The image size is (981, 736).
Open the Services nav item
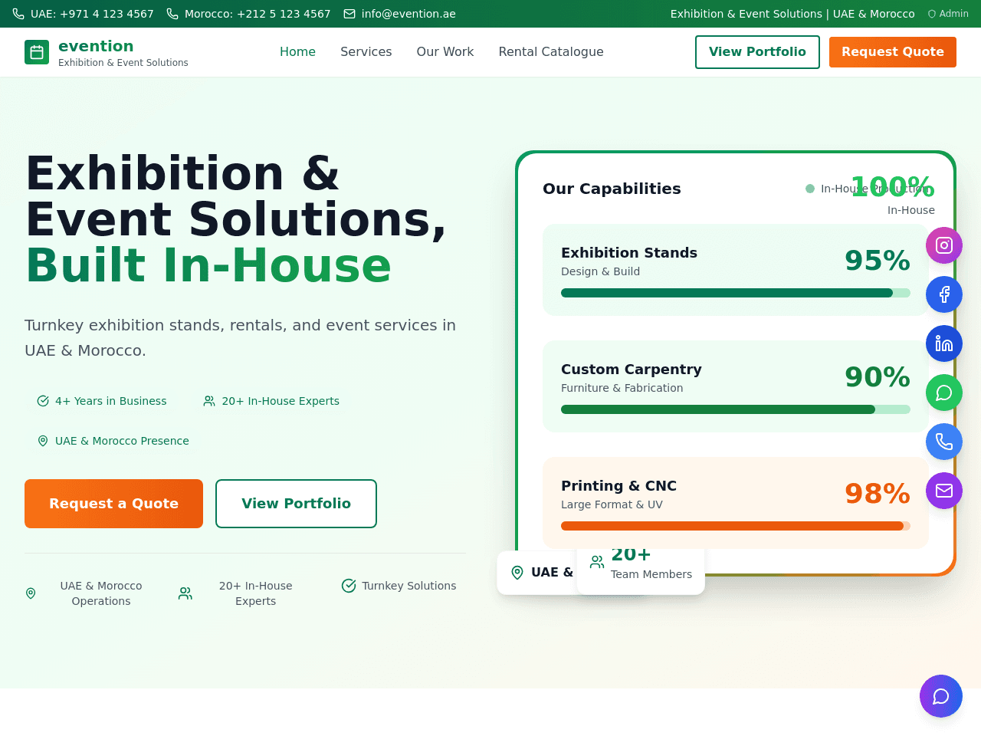(x=366, y=52)
